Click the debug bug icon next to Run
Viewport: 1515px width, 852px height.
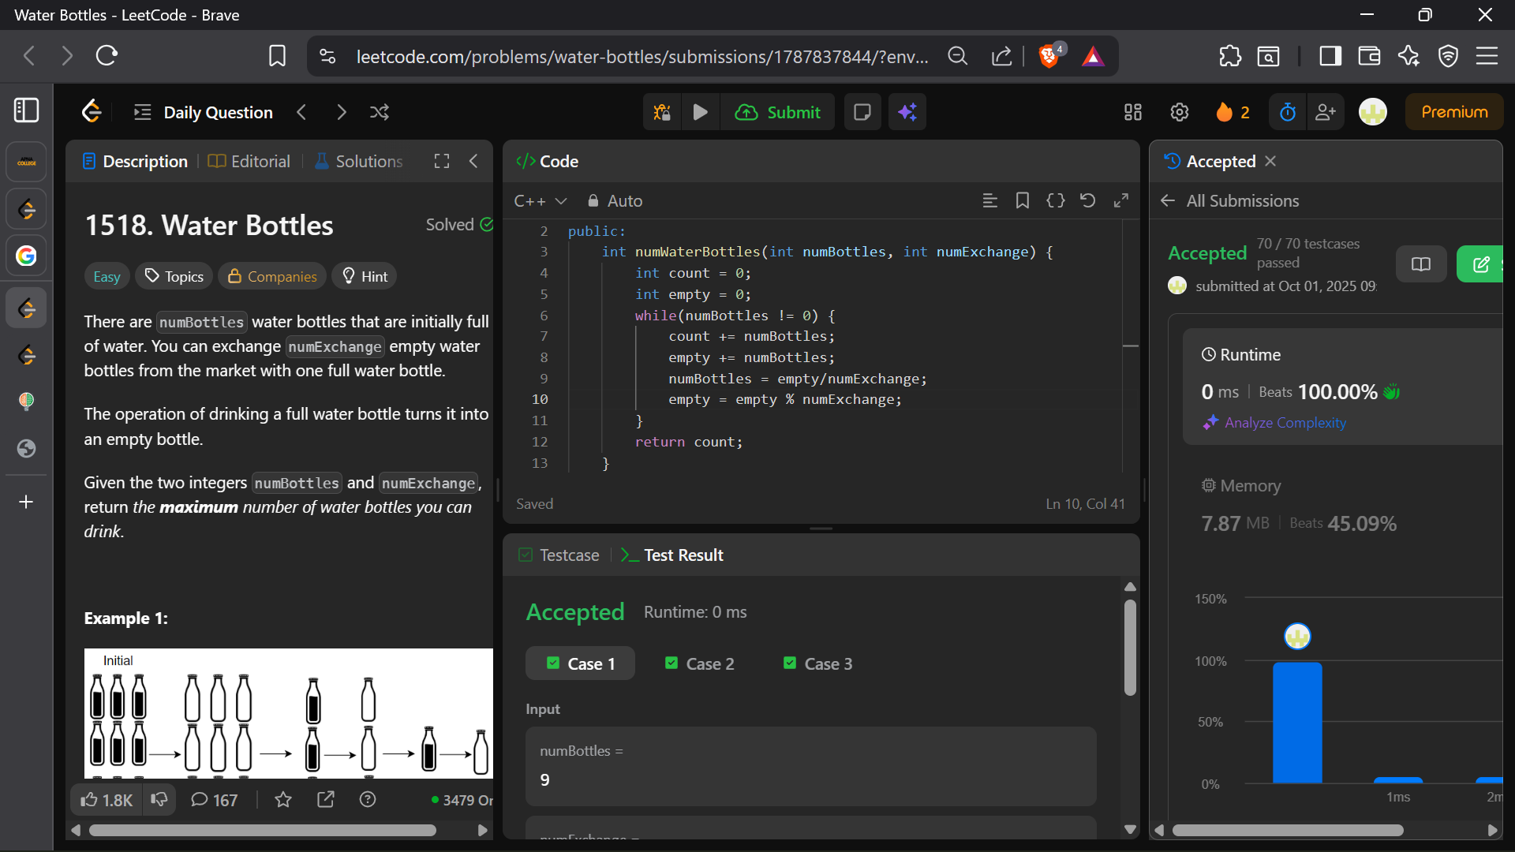pyautogui.click(x=662, y=112)
